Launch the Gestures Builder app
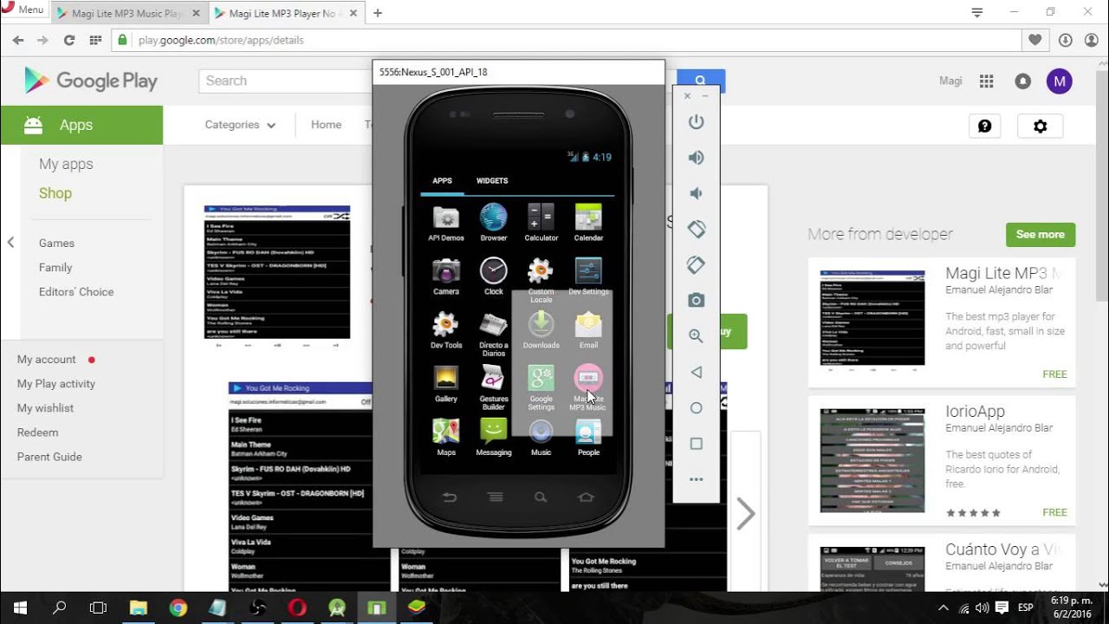 (494, 387)
